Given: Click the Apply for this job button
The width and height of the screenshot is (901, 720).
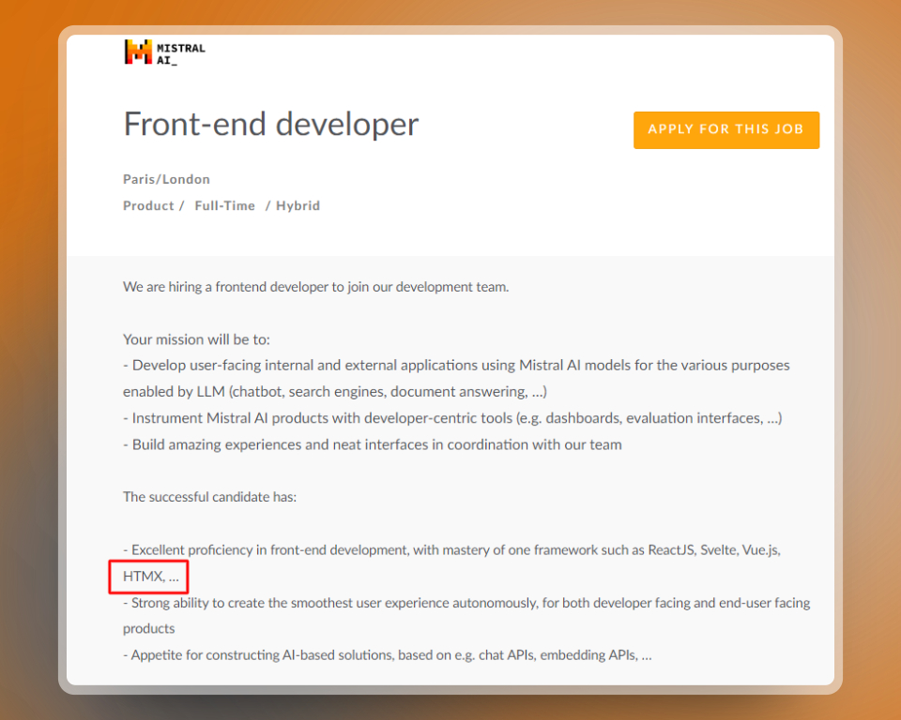Looking at the screenshot, I should (726, 129).
